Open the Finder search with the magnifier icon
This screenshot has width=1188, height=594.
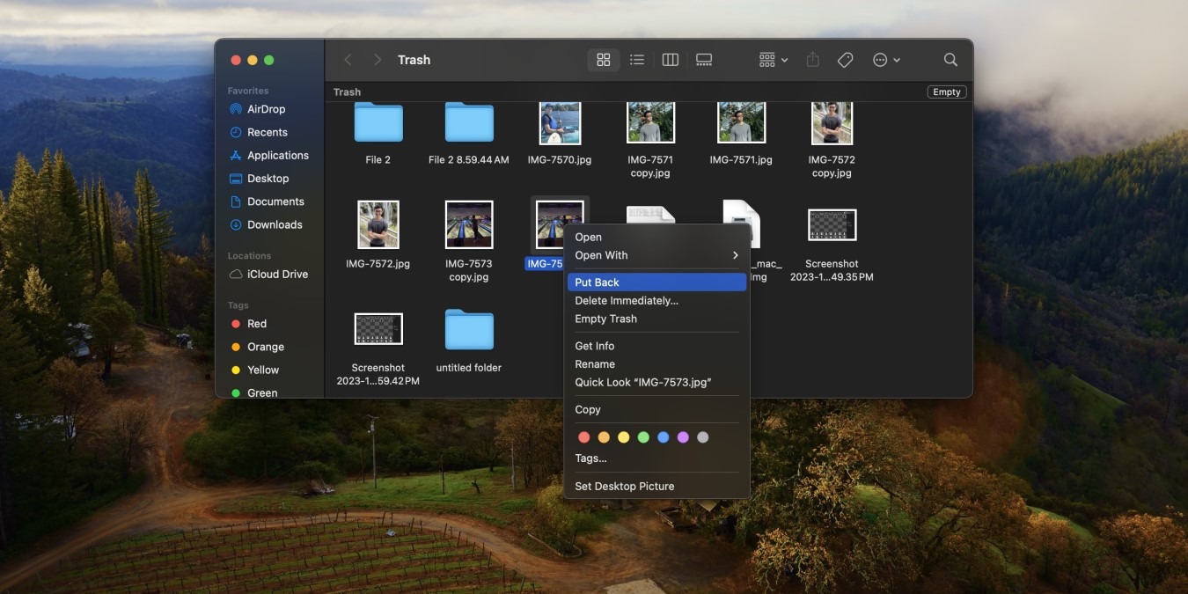tap(950, 59)
